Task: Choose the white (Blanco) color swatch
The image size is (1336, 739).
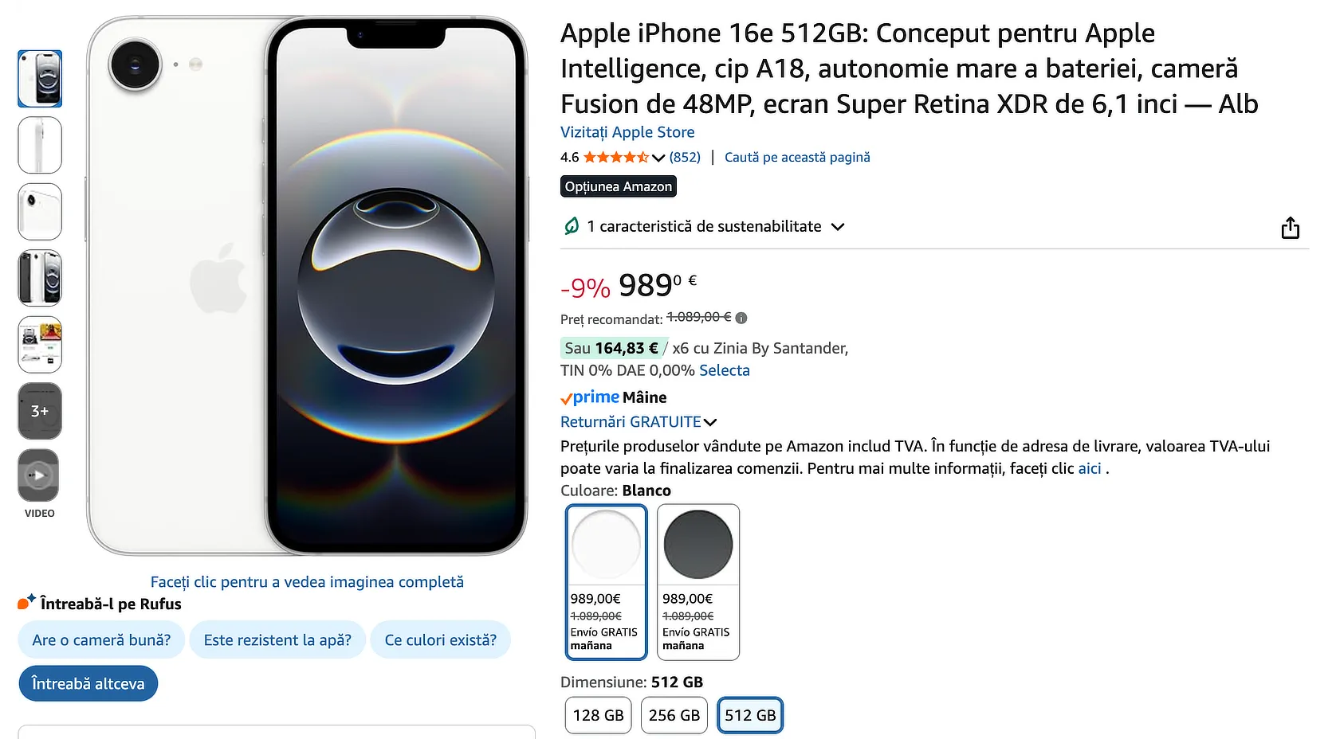Action: click(606, 582)
